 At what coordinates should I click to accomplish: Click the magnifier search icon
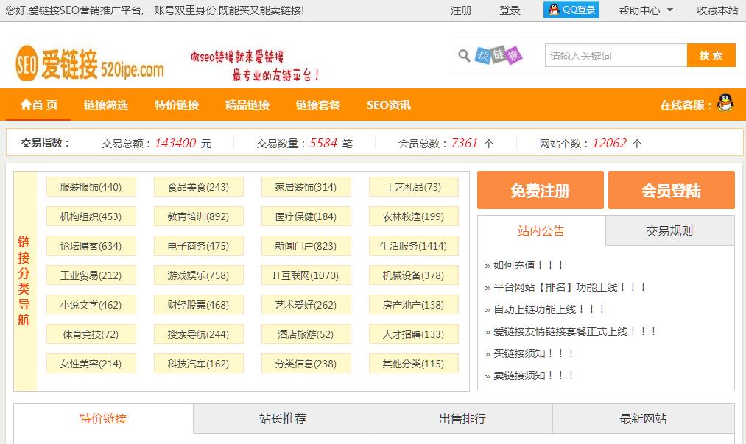464,56
